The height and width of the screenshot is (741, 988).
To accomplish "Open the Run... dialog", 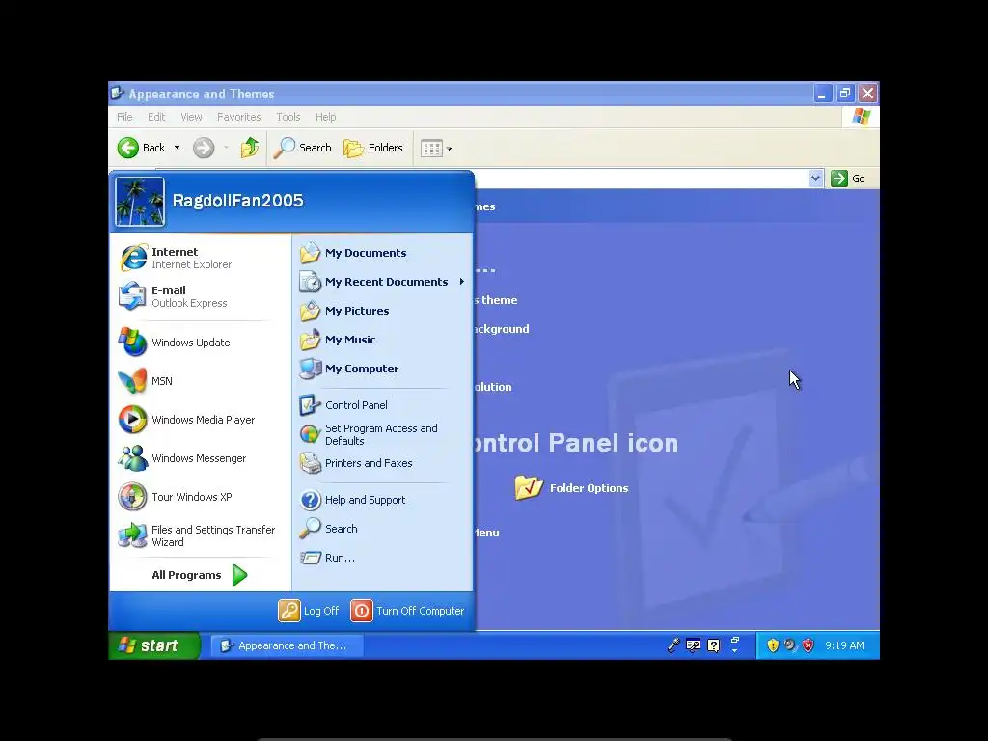I will click(382, 558).
